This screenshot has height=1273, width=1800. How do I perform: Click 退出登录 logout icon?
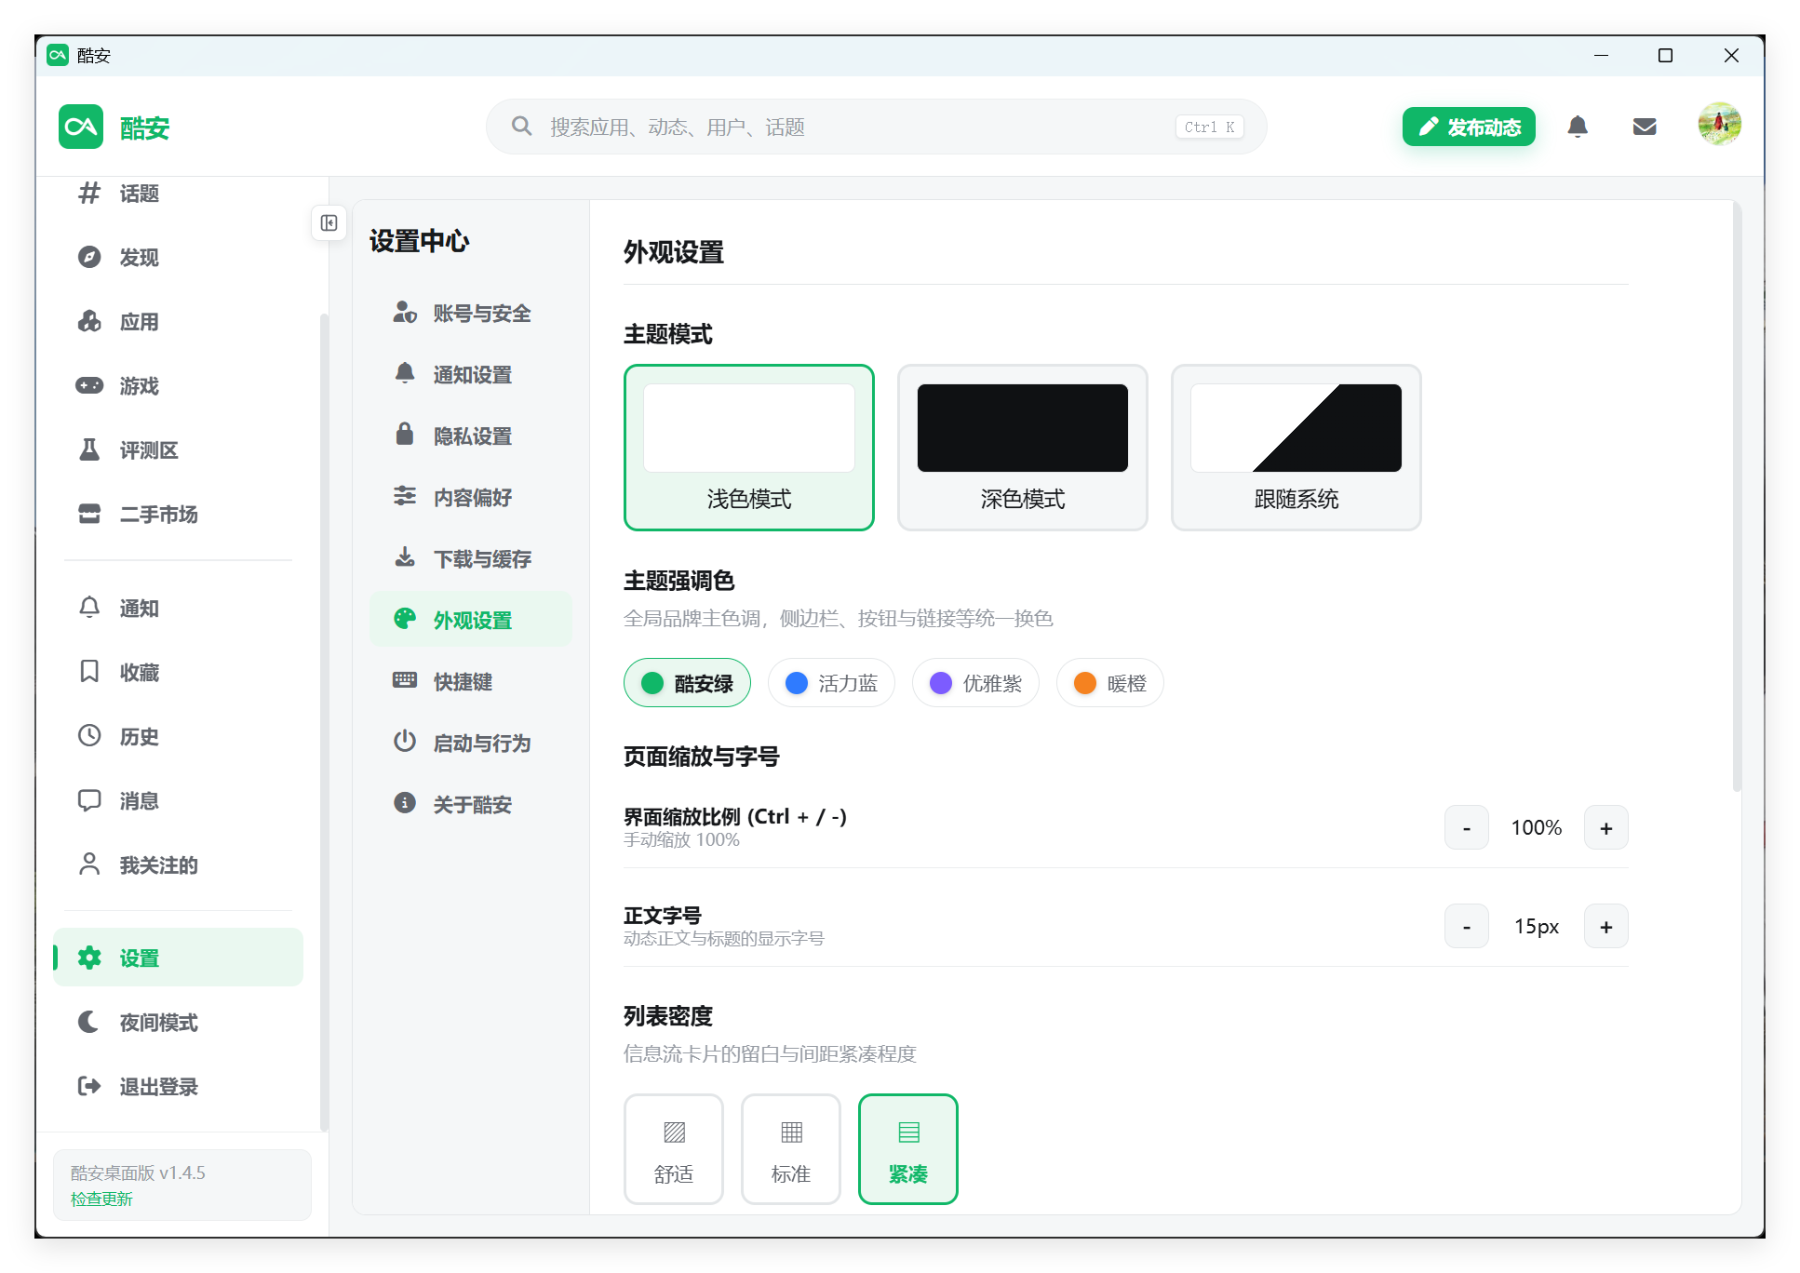[89, 1086]
